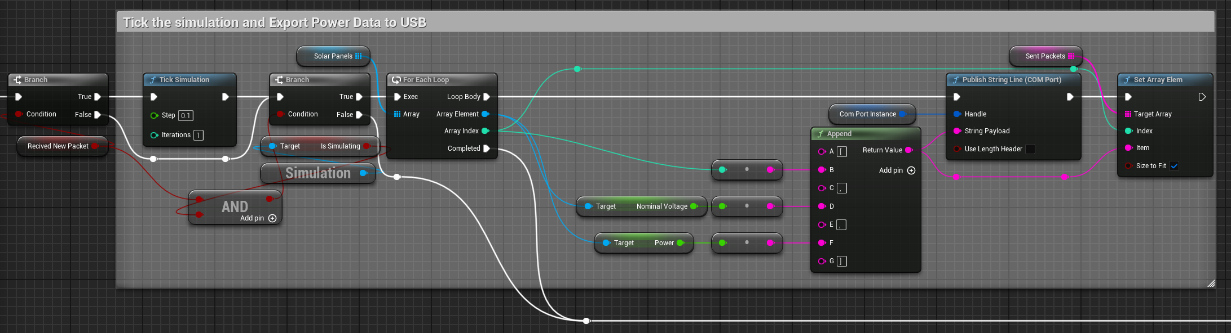Click the Append node's A text field
This screenshot has width=1231, height=333.
(842, 151)
